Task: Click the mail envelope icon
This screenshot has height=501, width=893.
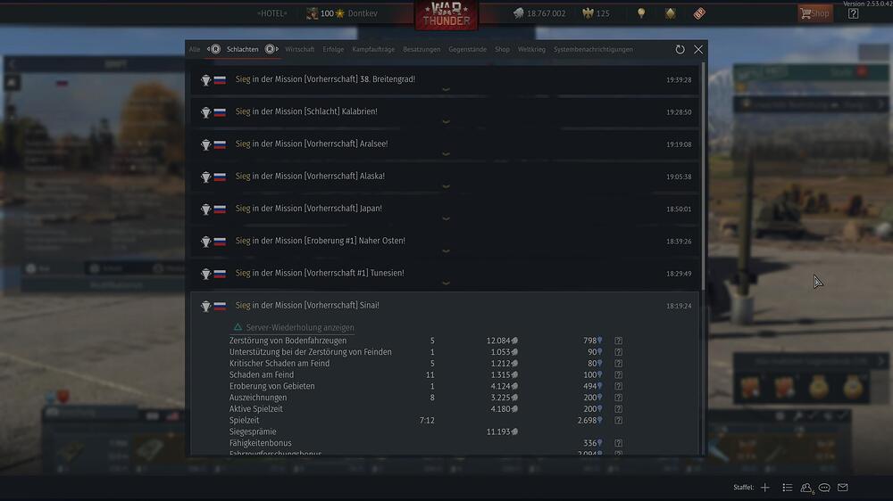Action: point(843,488)
